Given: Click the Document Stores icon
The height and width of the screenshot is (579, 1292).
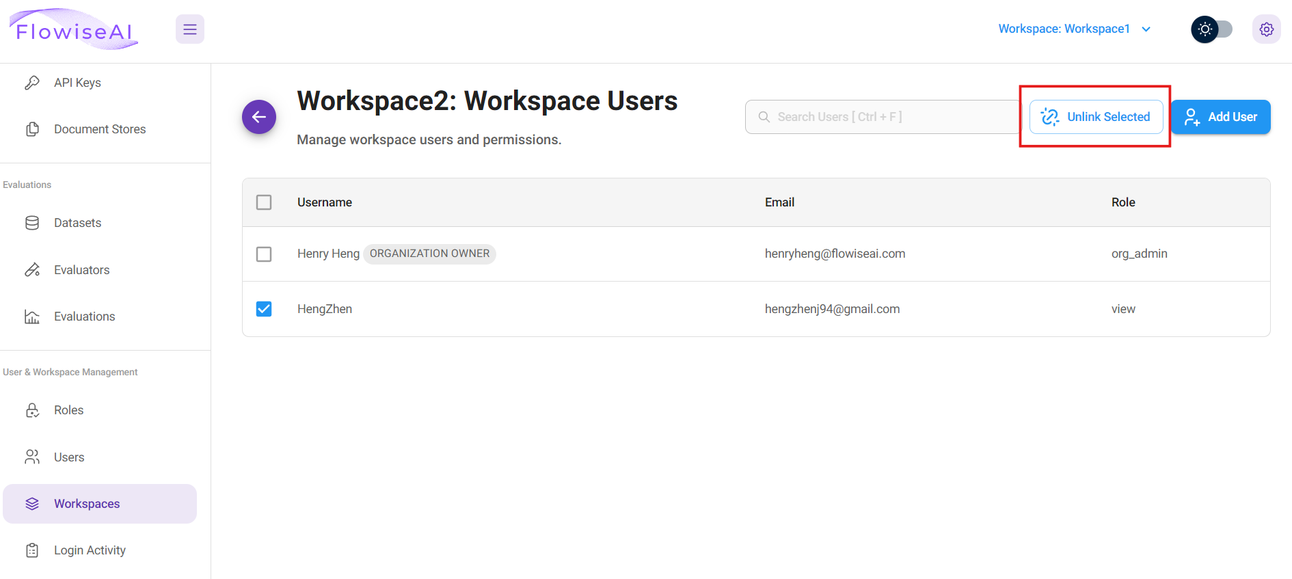Looking at the screenshot, I should coord(32,129).
